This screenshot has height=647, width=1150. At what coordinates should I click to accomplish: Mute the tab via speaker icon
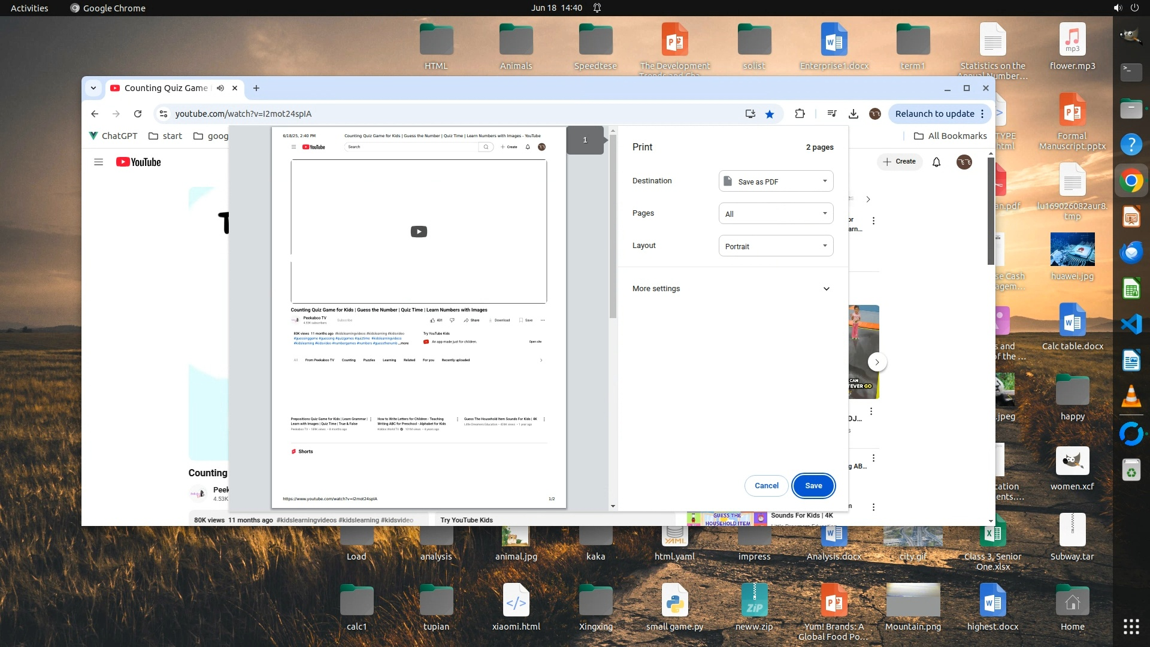(x=220, y=88)
